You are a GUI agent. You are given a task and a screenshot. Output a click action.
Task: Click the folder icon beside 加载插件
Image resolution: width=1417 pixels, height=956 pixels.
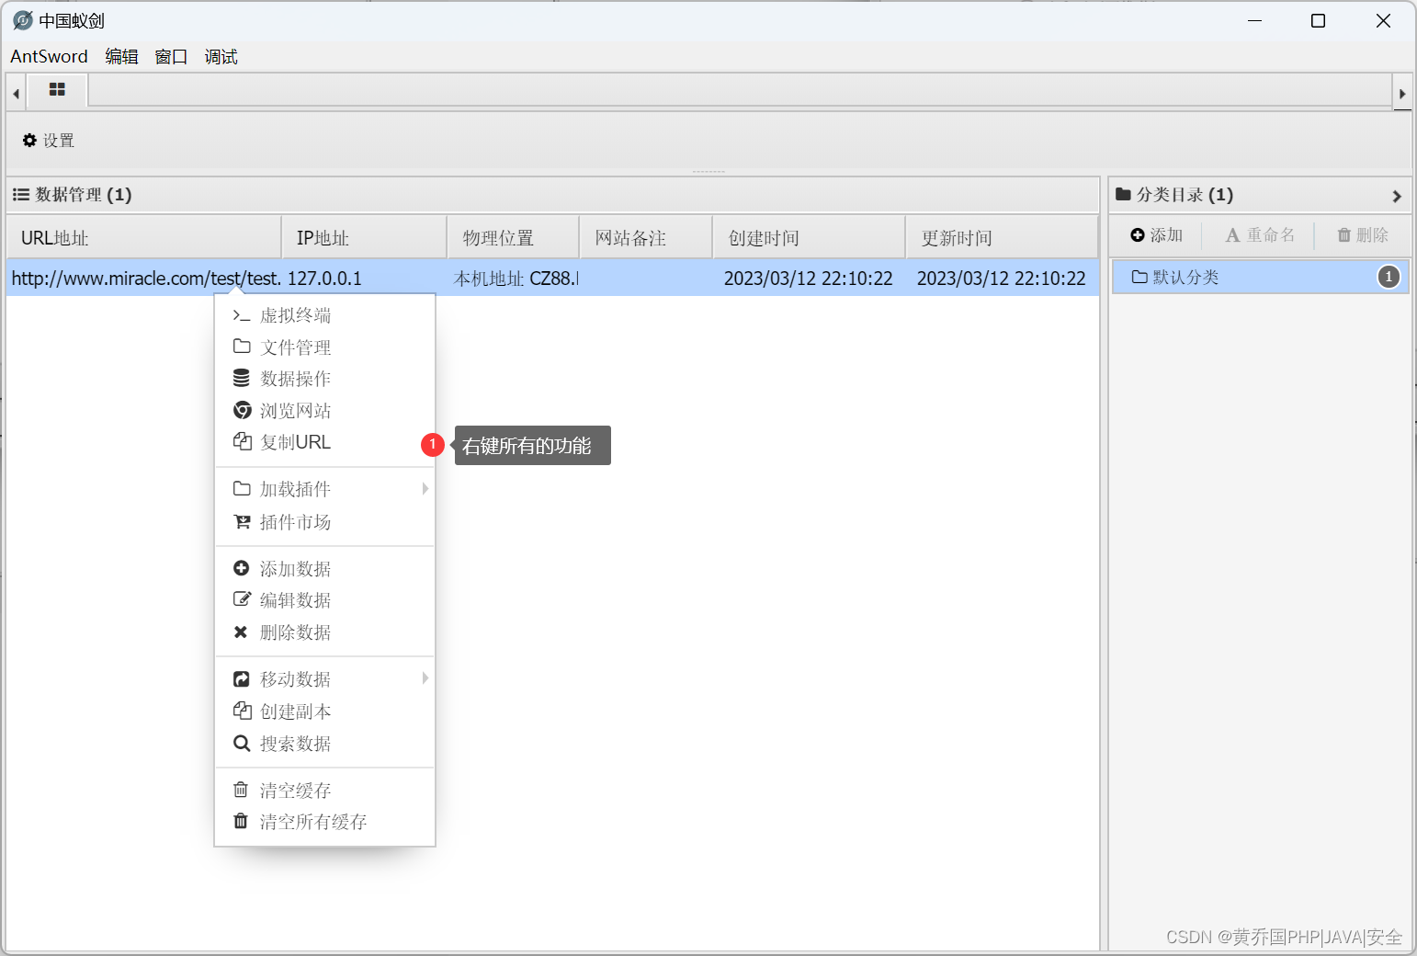(x=242, y=488)
